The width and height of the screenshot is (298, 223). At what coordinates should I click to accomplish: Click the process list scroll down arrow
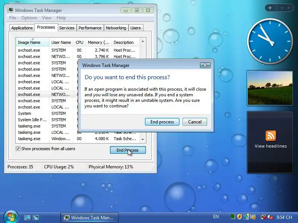(x=143, y=139)
